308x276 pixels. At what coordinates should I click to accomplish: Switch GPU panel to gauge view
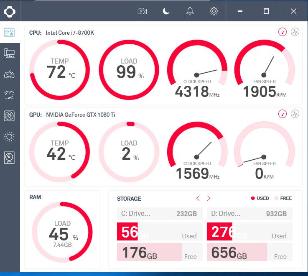coord(283,114)
